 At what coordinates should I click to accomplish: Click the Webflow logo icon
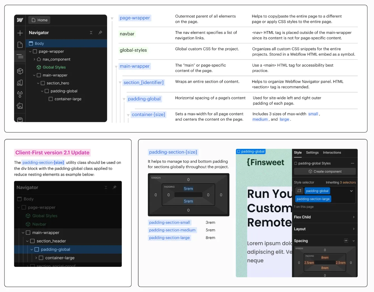point(20,20)
